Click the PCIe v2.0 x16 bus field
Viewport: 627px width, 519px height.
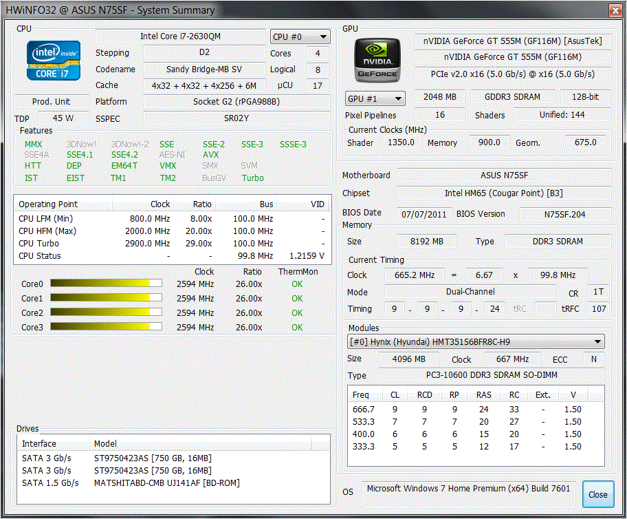point(513,74)
